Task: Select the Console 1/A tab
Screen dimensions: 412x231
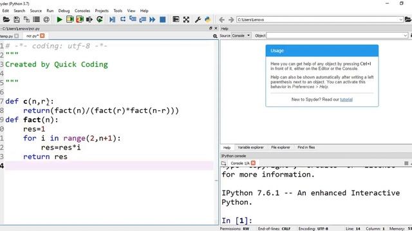Action: (240, 163)
